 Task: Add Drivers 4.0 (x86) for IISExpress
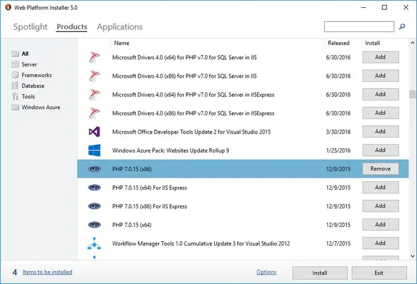[380, 113]
